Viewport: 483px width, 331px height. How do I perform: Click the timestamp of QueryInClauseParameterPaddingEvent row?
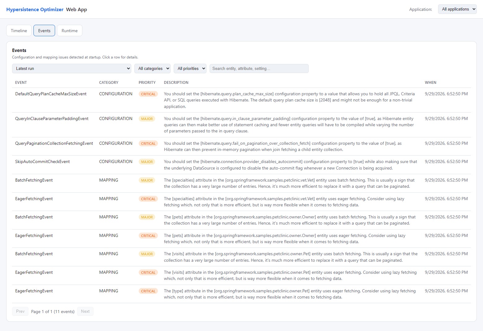point(446,118)
